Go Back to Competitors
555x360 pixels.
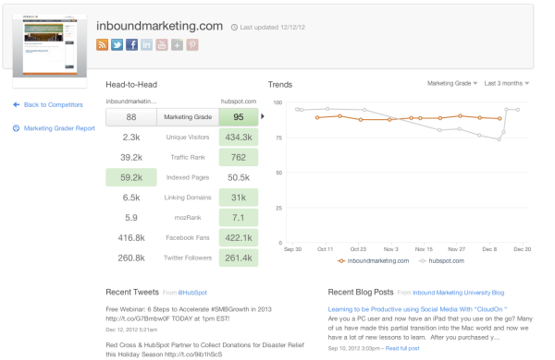[54, 104]
